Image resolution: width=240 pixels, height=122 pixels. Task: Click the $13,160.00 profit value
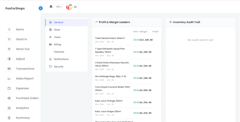[146, 40]
